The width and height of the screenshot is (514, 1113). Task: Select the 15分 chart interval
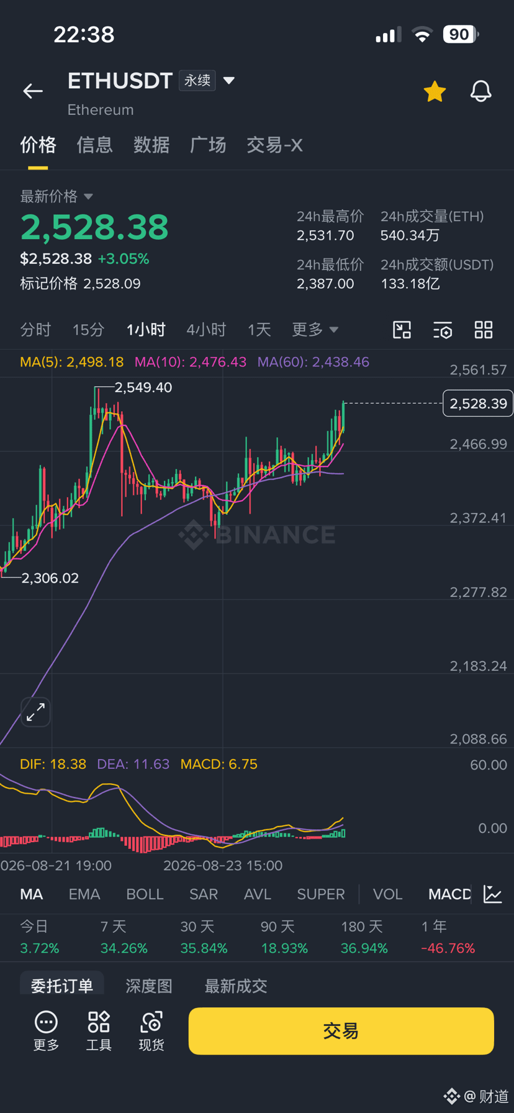[88, 329]
